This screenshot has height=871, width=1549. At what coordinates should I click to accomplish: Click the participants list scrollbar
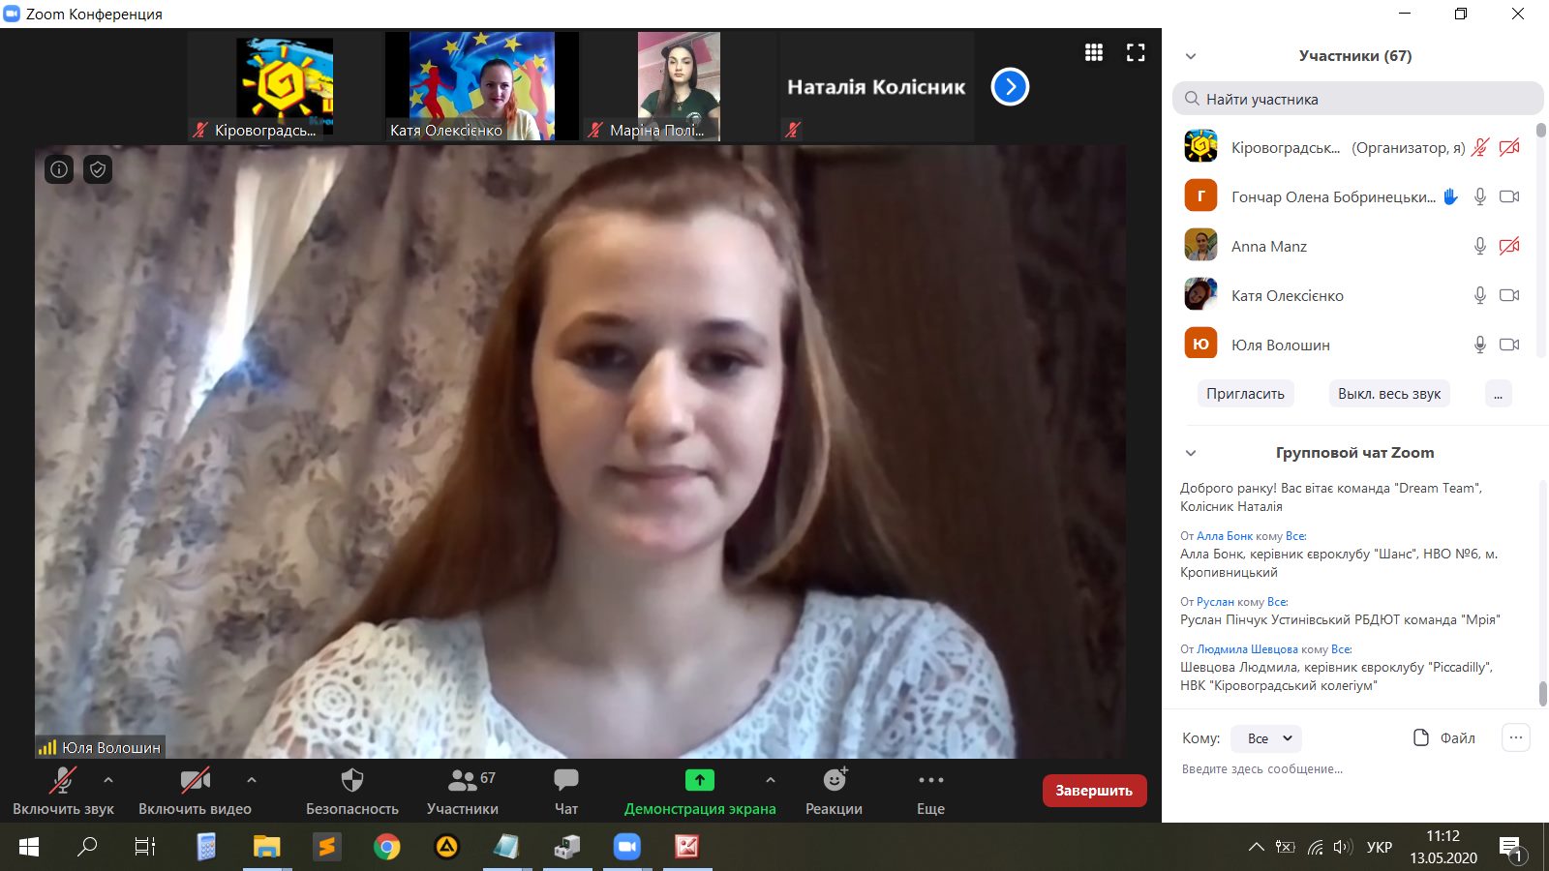click(1540, 242)
